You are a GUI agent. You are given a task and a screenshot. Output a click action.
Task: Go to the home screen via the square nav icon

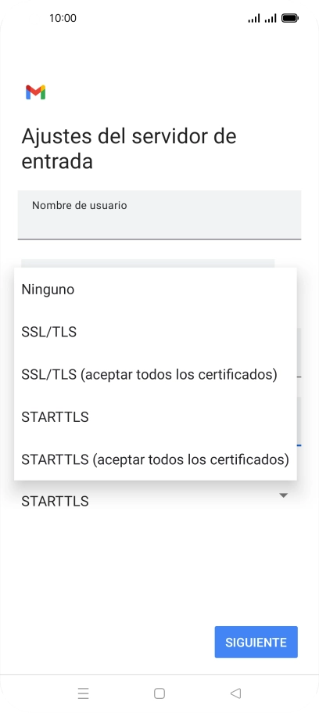[x=159, y=693]
